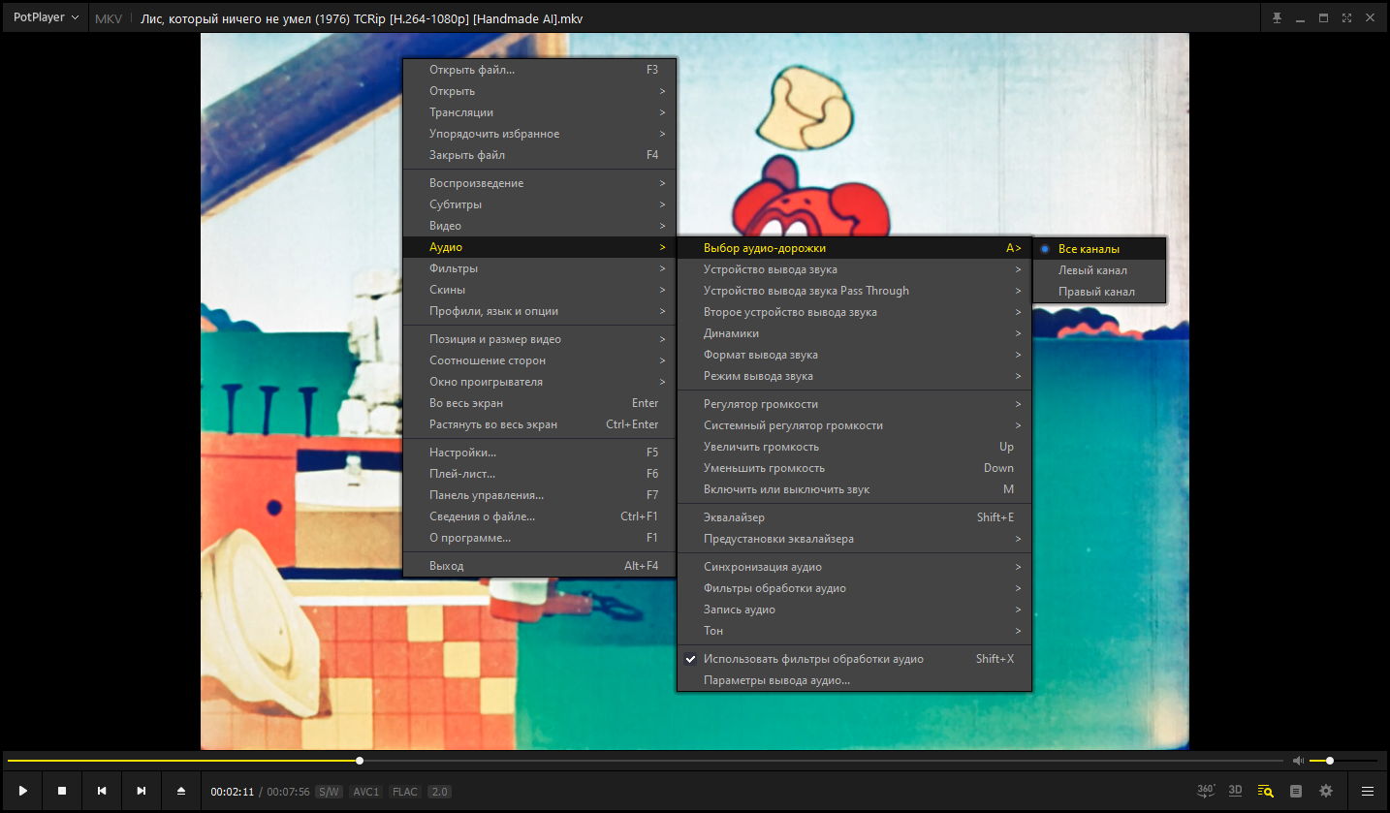This screenshot has width=1390, height=813.
Task: Click 'Сведения о файле...' menu item
Action: point(482,516)
